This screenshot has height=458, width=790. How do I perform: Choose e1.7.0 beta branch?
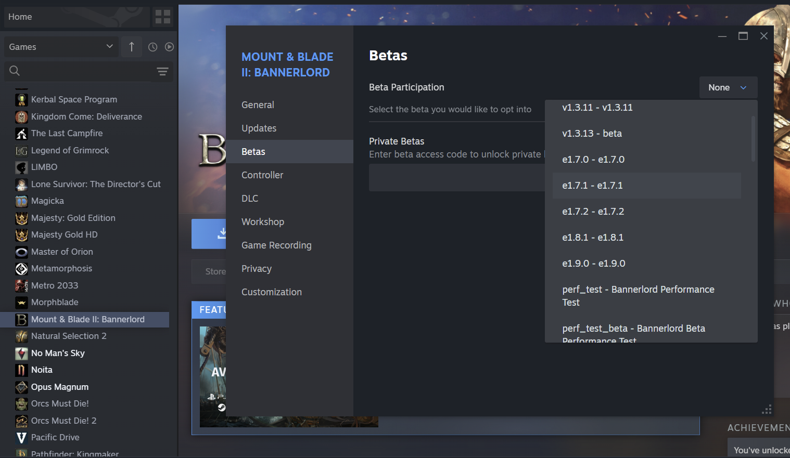[646, 160]
